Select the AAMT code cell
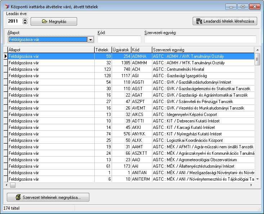Viewport: 264px width, 214px height. coord(142,147)
